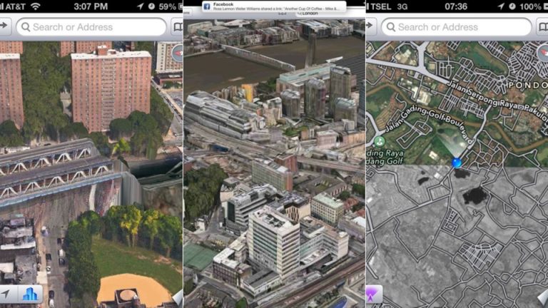Toggle the purple heading tracking button
This screenshot has width=548, height=308.
[374, 294]
